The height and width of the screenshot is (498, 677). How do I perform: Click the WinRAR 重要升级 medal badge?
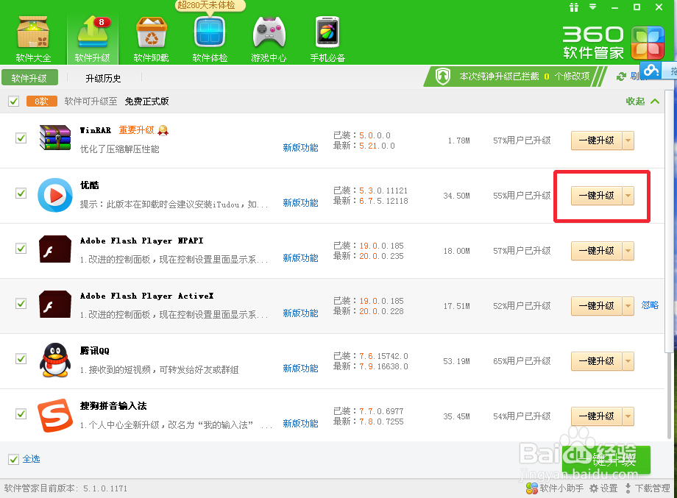pos(163,130)
